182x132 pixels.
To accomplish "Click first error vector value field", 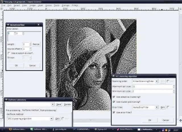I will [x=12, y=33].
